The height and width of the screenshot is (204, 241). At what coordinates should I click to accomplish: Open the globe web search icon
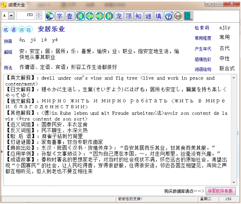click(50, 16)
